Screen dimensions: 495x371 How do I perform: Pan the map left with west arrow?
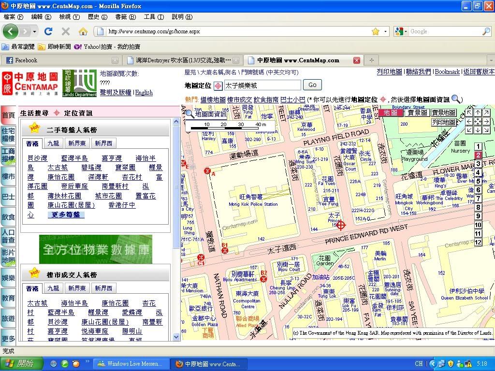(469, 121)
